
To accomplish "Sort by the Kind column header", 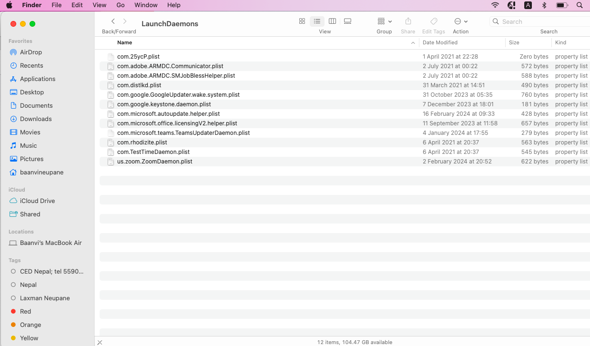I will point(561,43).
